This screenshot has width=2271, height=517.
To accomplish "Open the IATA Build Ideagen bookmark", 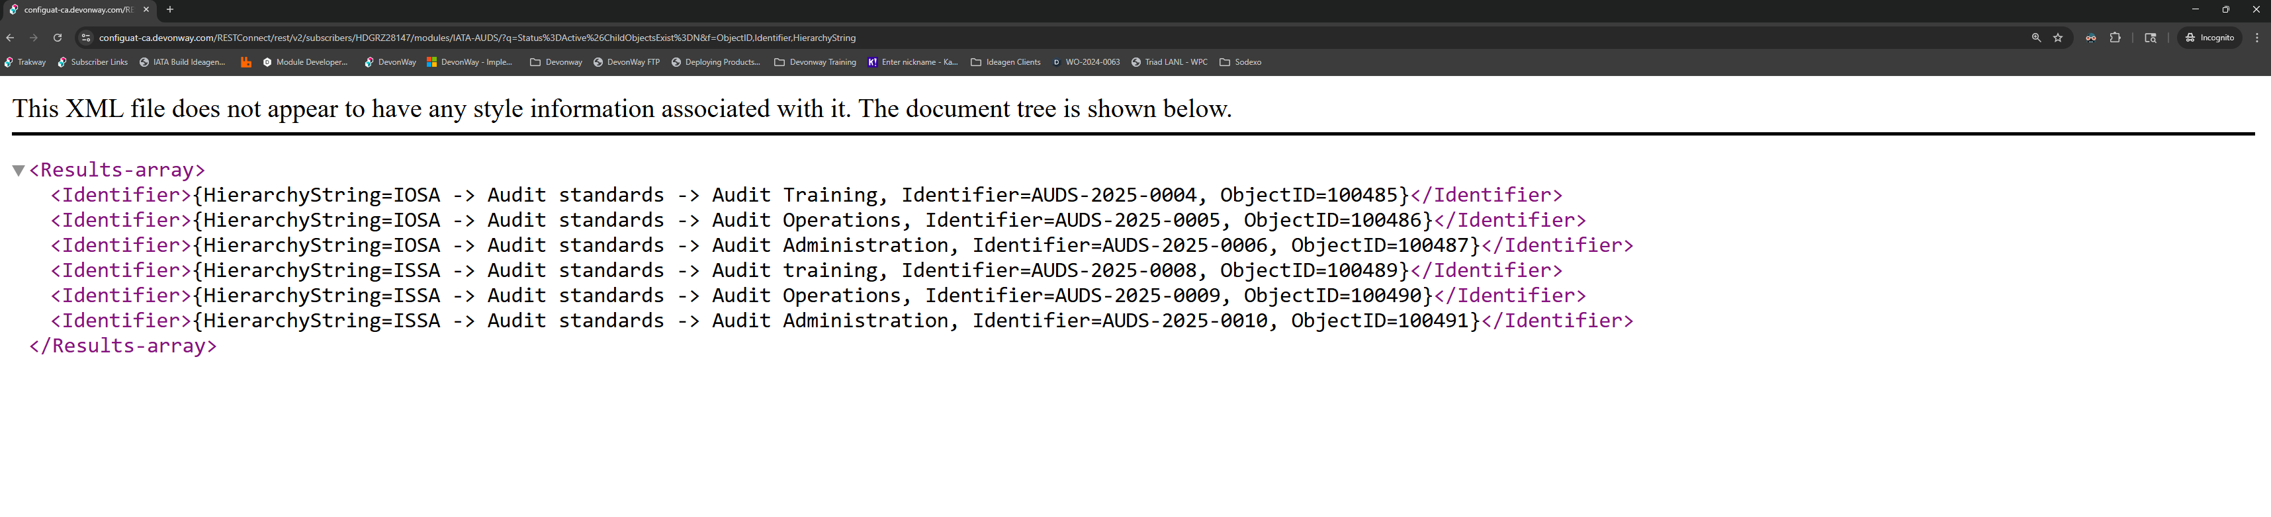I will (x=183, y=63).
